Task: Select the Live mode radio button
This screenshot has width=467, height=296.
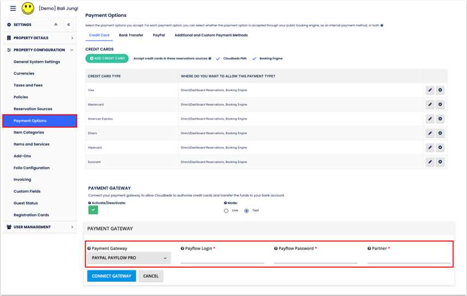Action: click(x=226, y=211)
